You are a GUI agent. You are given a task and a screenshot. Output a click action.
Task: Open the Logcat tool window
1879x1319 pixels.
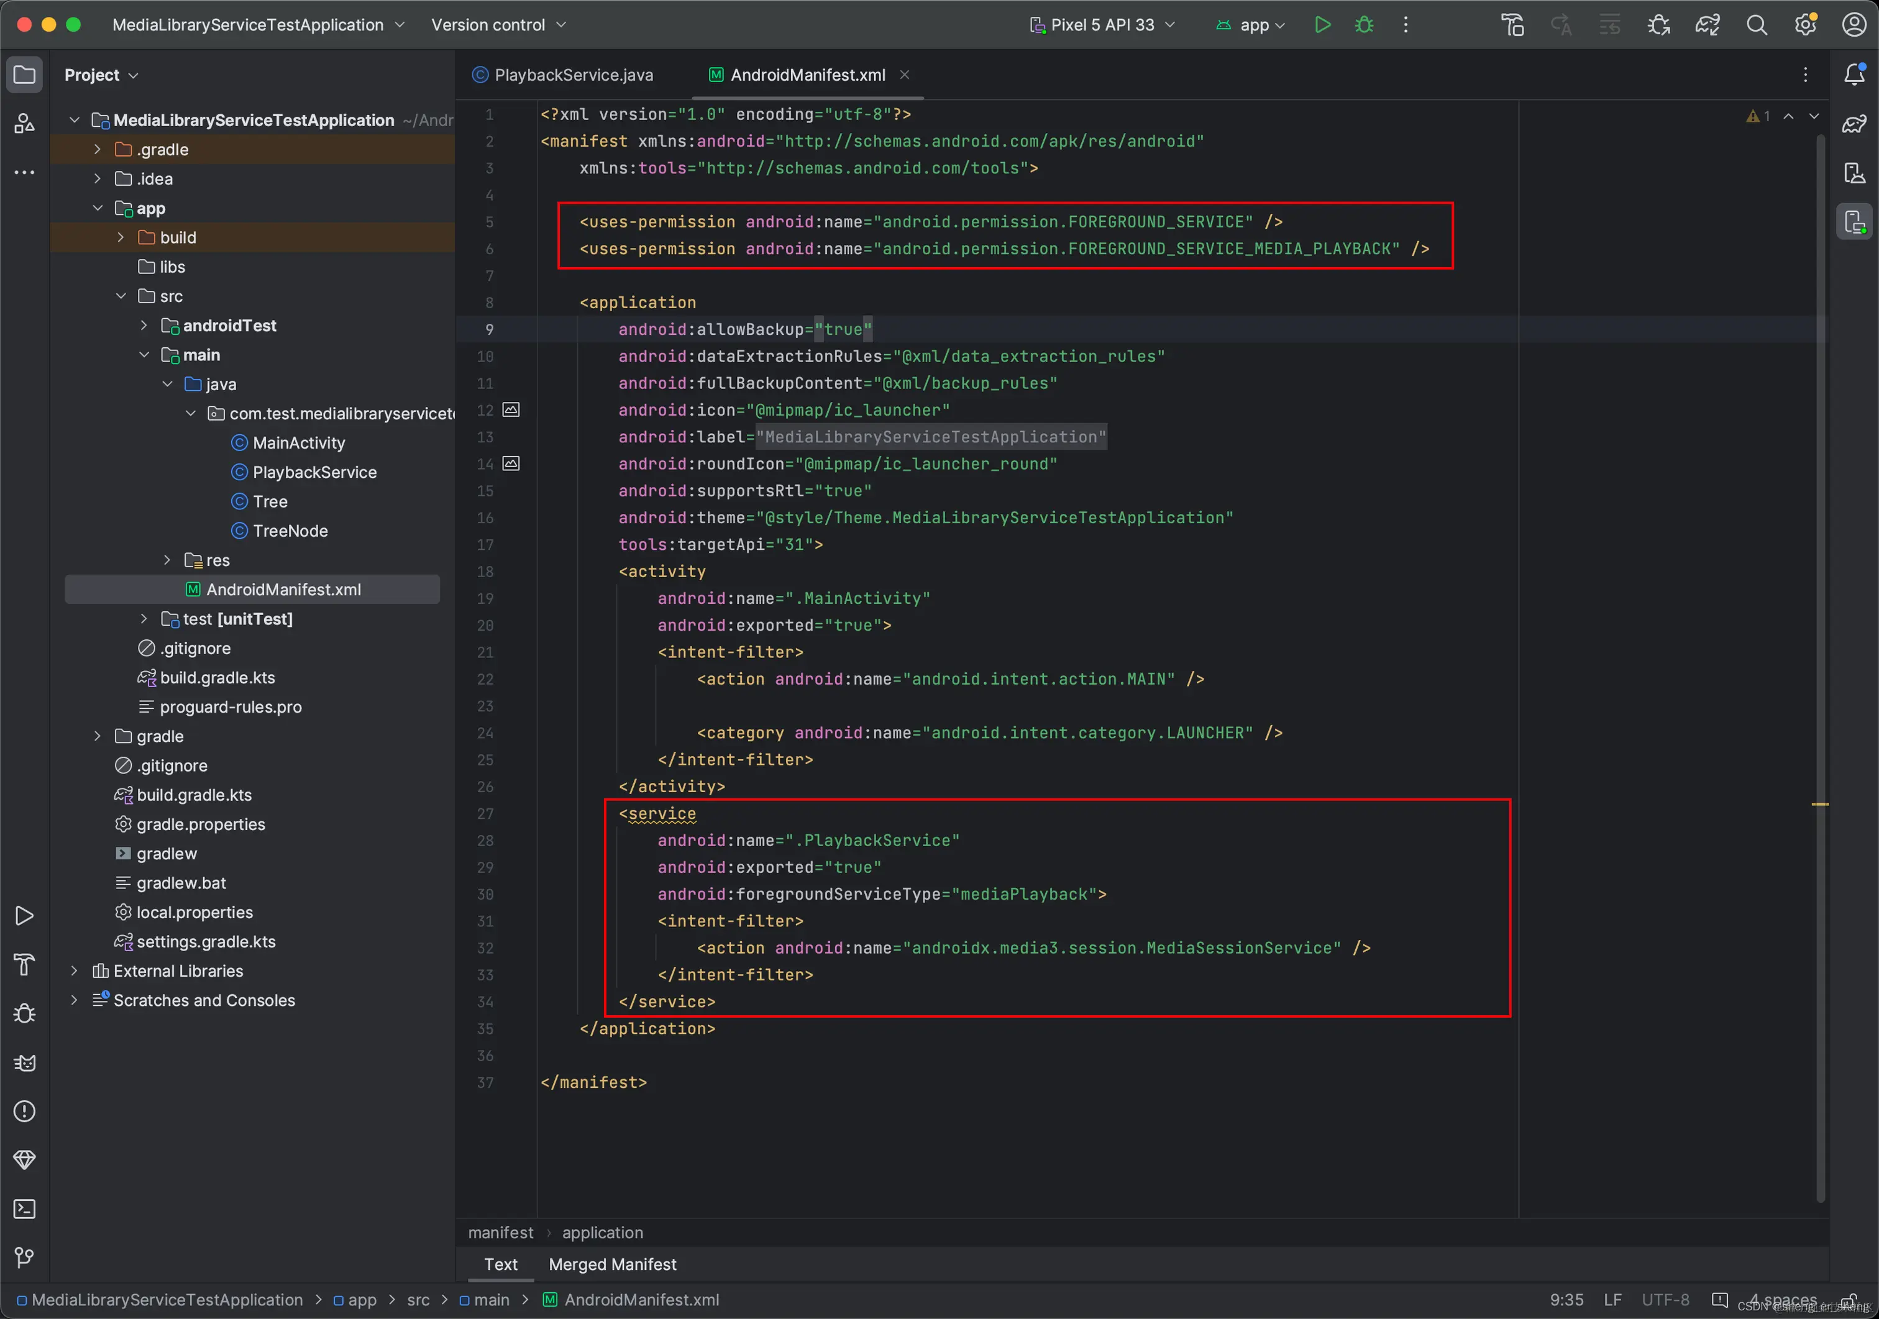(25, 1062)
